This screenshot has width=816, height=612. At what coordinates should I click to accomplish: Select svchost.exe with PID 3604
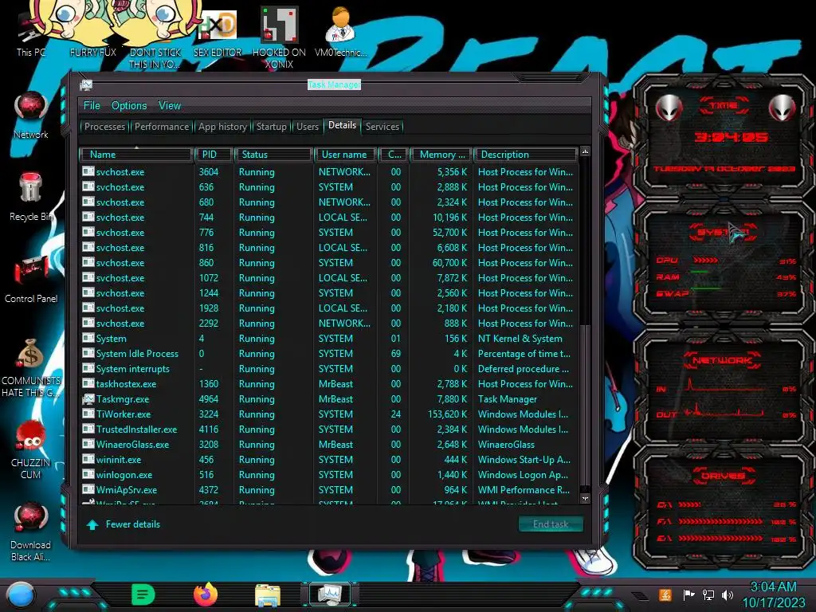point(329,172)
